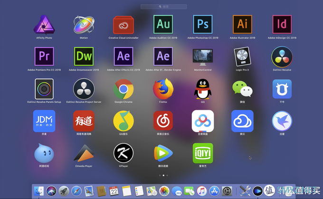Open Affinity Photo app
Viewport: 323px width, 199px height.
[x=44, y=25]
